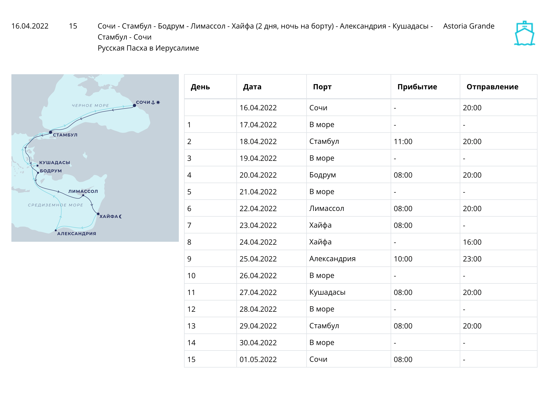
Task: Click the Александрия label on the map
Action: 77,234
